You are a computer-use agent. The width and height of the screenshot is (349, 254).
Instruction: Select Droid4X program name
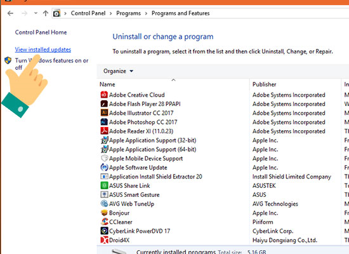119,240
